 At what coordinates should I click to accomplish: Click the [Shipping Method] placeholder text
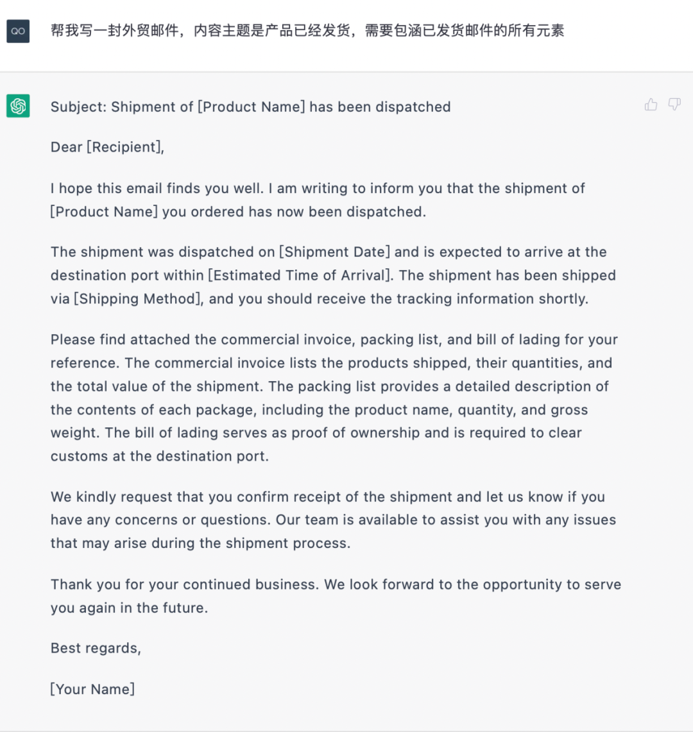coord(137,299)
